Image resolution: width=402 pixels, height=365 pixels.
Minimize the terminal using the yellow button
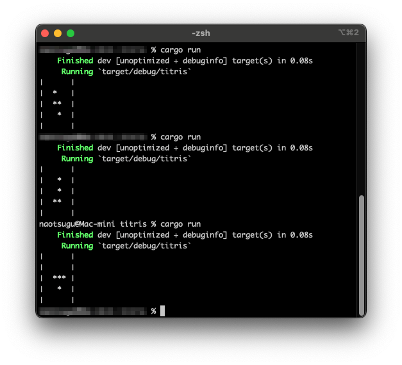pyautogui.click(x=58, y=33)
